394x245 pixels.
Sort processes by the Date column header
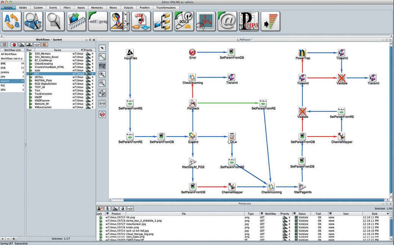tap(375, 214)
